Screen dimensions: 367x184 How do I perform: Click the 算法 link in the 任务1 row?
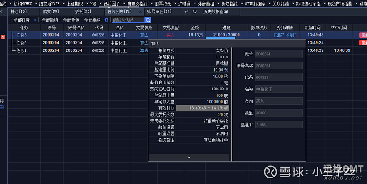tap(144, 50)
